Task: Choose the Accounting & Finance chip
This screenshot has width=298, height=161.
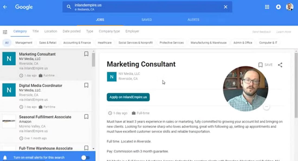Action: pyautogui.click(x=77, y=43)
